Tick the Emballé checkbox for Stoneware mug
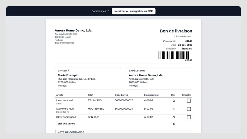The width and height of the screenshot is (247, 139). coord(189,109)
